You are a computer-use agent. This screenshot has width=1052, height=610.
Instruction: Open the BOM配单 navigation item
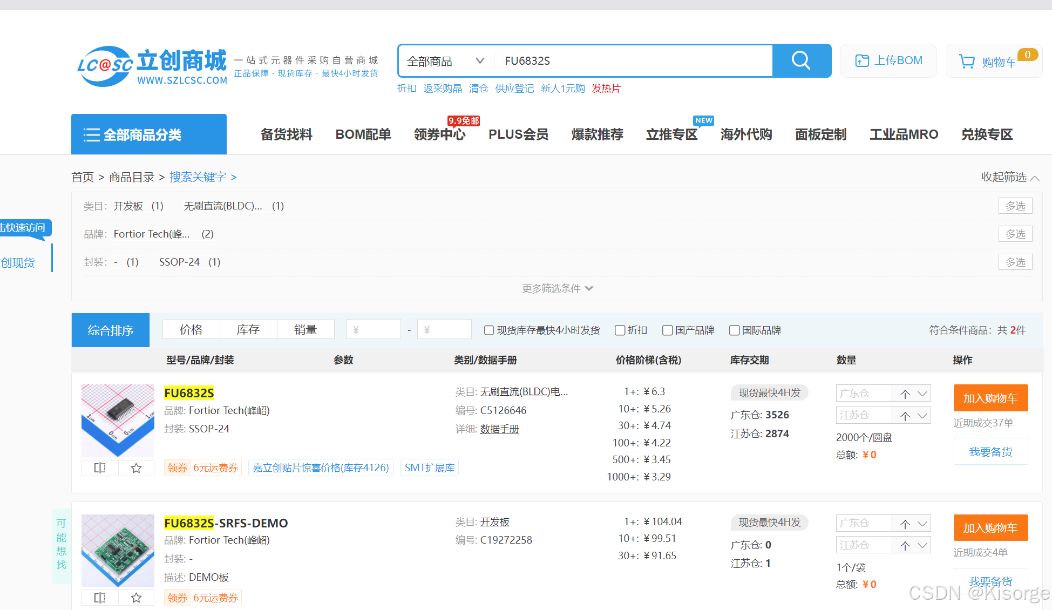(363, 134)
